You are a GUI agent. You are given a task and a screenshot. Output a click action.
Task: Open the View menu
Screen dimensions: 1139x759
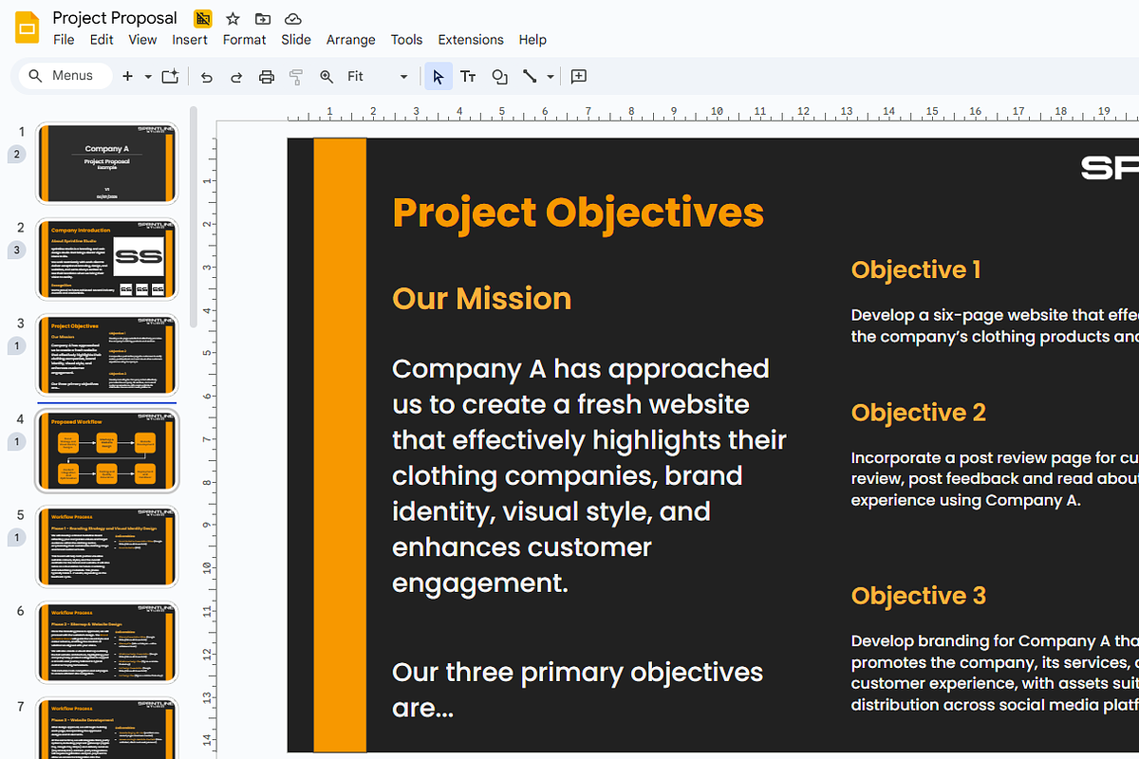142,40
